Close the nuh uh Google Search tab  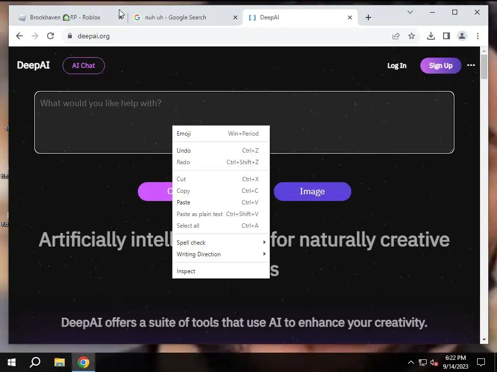(235, 18)
